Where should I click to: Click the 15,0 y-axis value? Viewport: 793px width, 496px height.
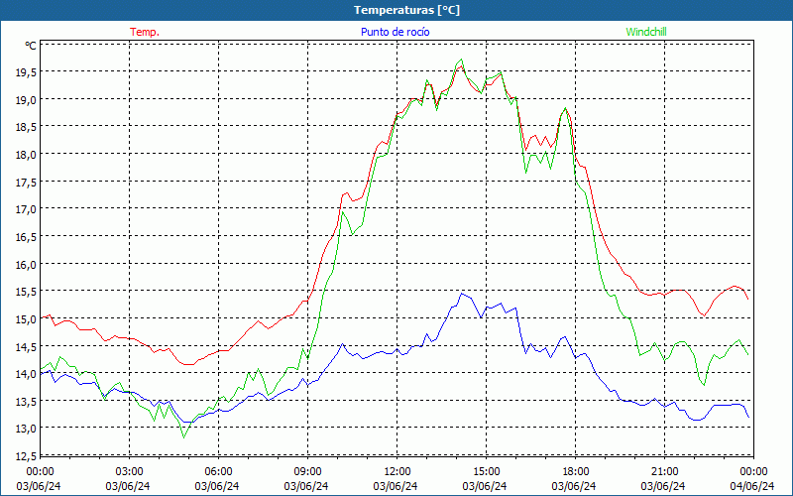[26, 319]
